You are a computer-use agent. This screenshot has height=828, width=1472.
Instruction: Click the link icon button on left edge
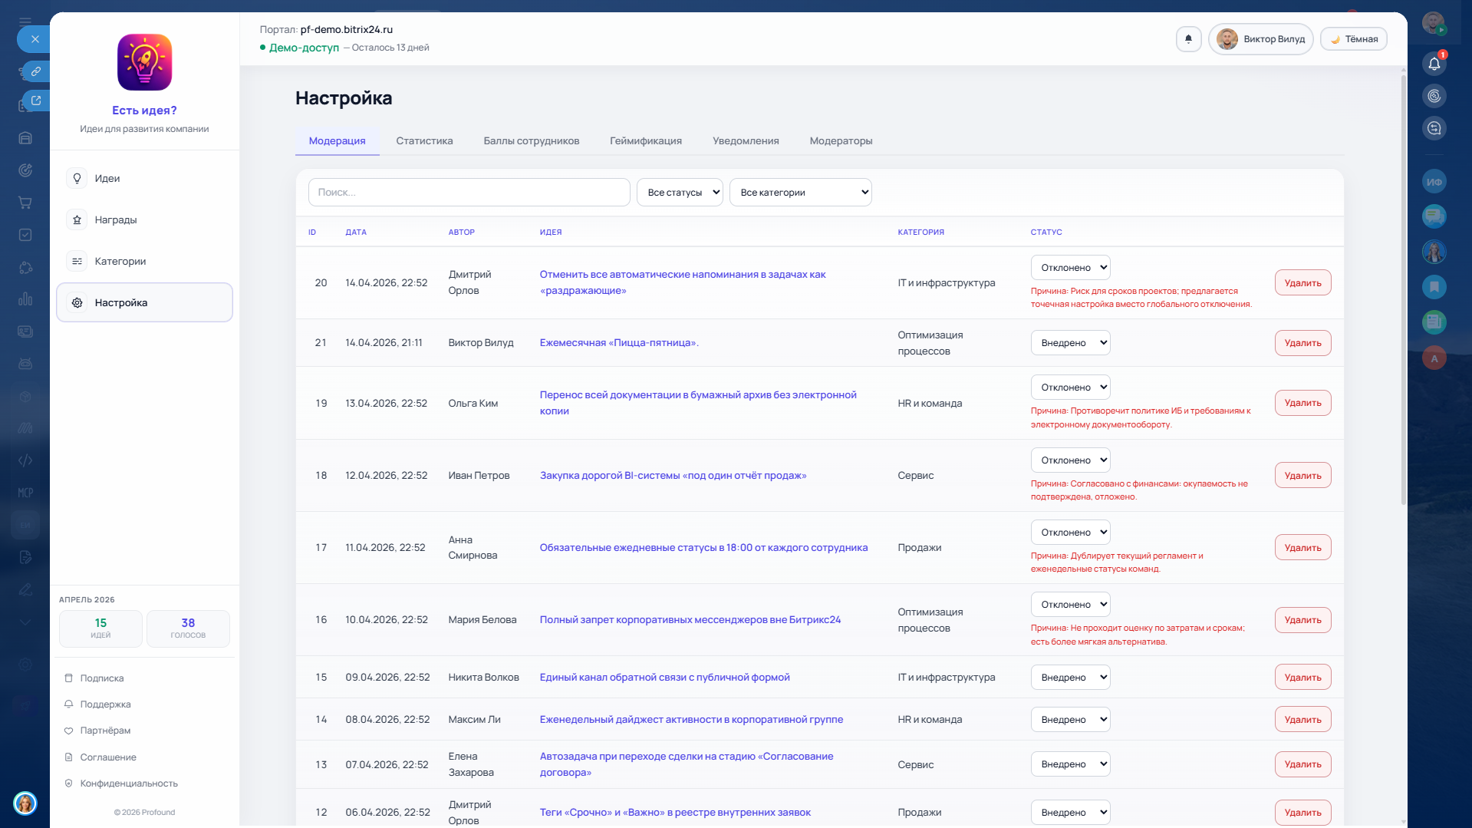35,71
